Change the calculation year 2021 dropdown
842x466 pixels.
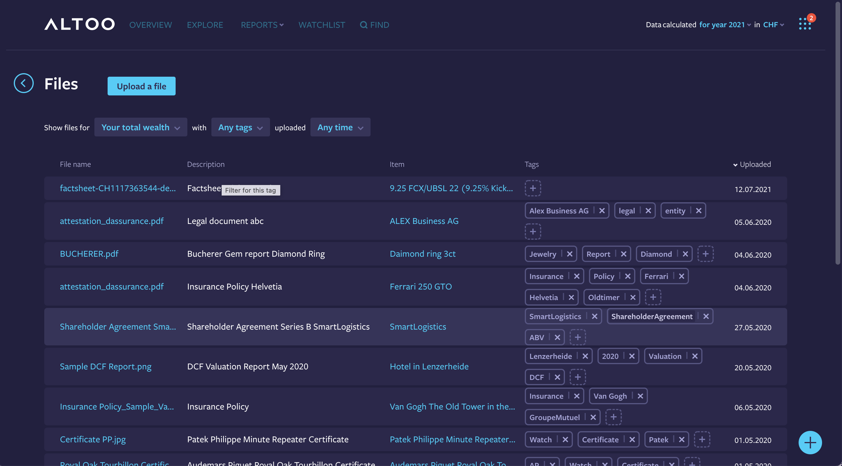tap(725, 25)
